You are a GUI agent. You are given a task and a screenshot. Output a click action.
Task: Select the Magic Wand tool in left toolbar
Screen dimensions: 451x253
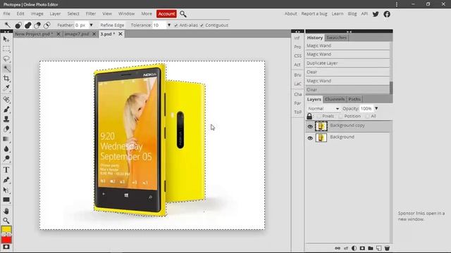(x=6, y=69)
